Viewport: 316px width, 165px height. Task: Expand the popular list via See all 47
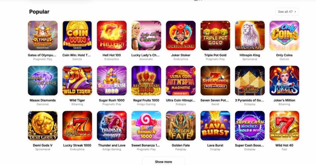[x=287, y=12]
